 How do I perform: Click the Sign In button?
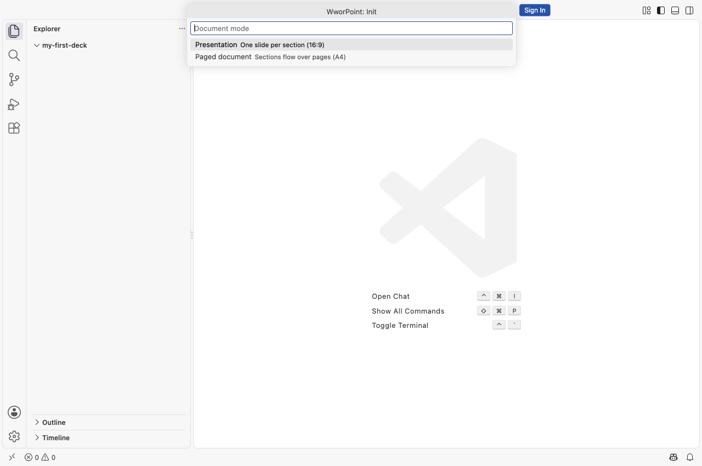click(x=535, y=10)
